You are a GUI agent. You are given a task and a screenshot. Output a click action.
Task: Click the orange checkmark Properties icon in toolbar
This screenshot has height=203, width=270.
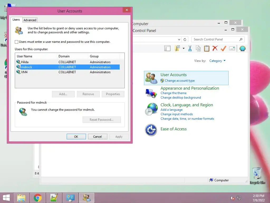[223, 48]
